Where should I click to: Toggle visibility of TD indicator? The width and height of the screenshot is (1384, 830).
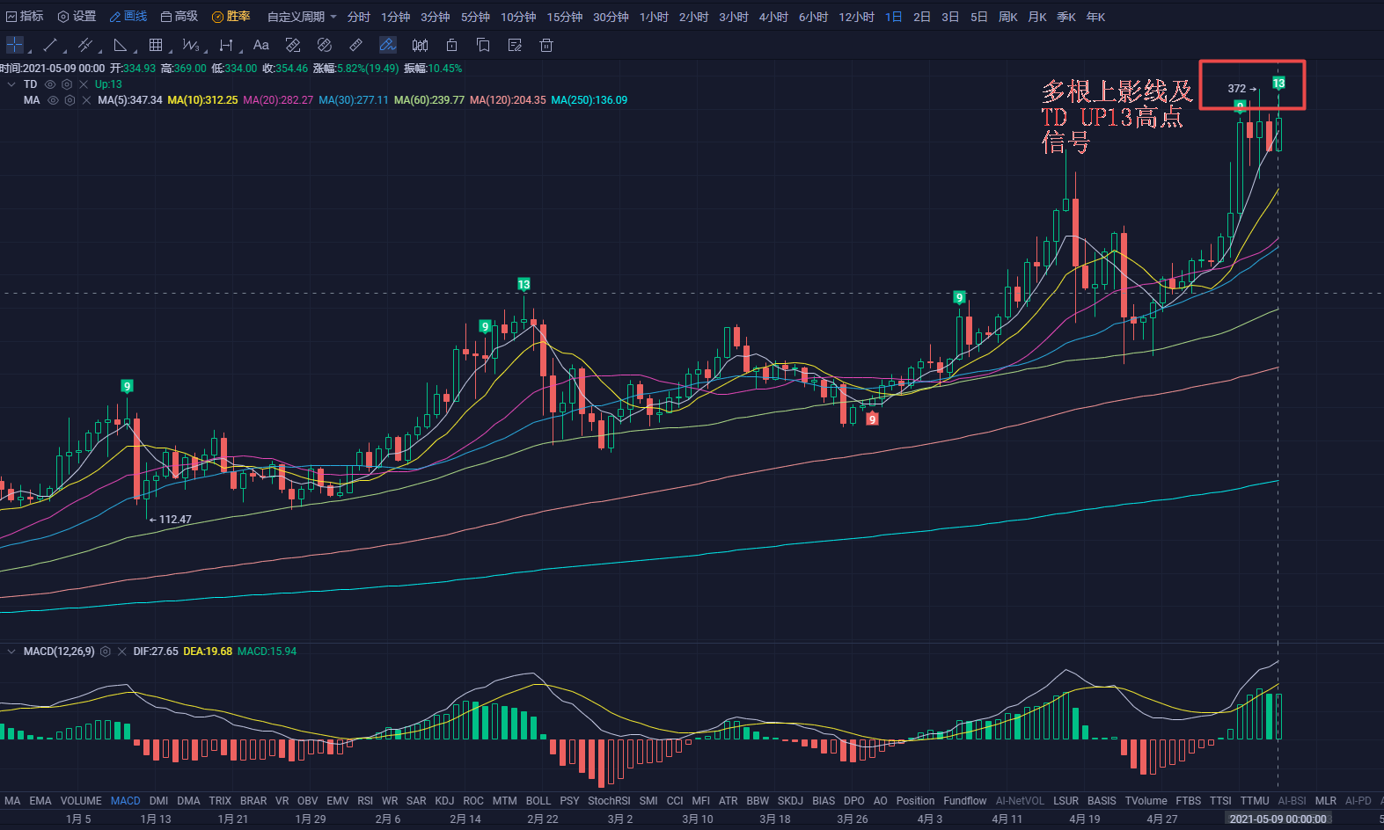(50, 84)
